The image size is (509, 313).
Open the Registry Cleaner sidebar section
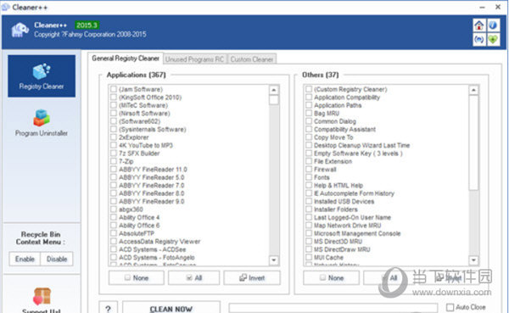tap(42, 76)
